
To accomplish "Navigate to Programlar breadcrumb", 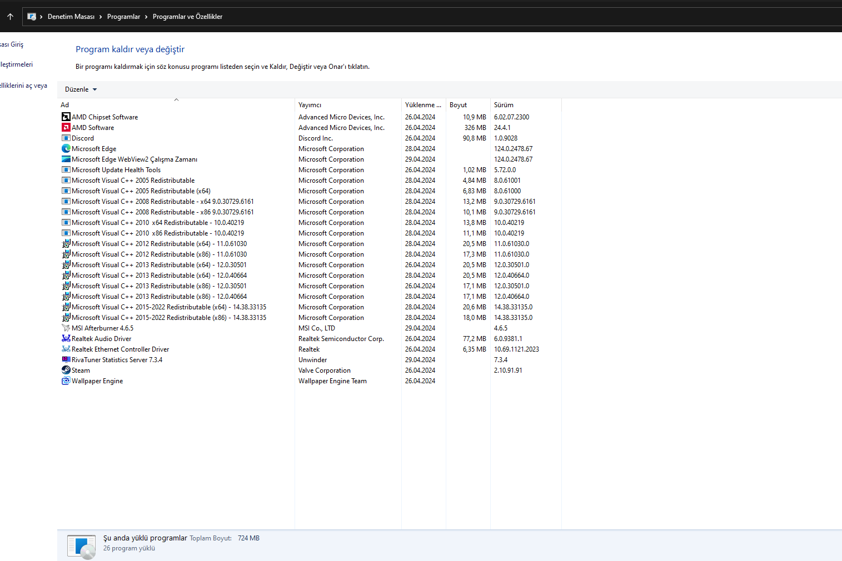I will pos(123,17).
